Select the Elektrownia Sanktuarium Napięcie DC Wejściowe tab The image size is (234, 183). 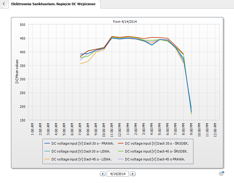click(x=53, y=4)
